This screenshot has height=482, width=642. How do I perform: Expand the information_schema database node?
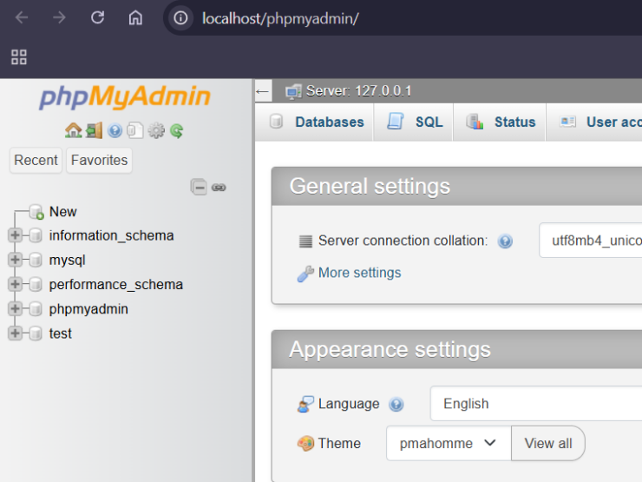coord(15,235)
